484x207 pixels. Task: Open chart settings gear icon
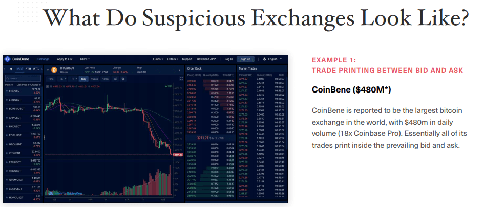123,79
